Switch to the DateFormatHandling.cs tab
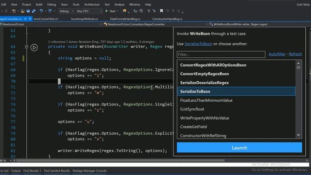This screenshot has height=175, width=311. [125, 19]
